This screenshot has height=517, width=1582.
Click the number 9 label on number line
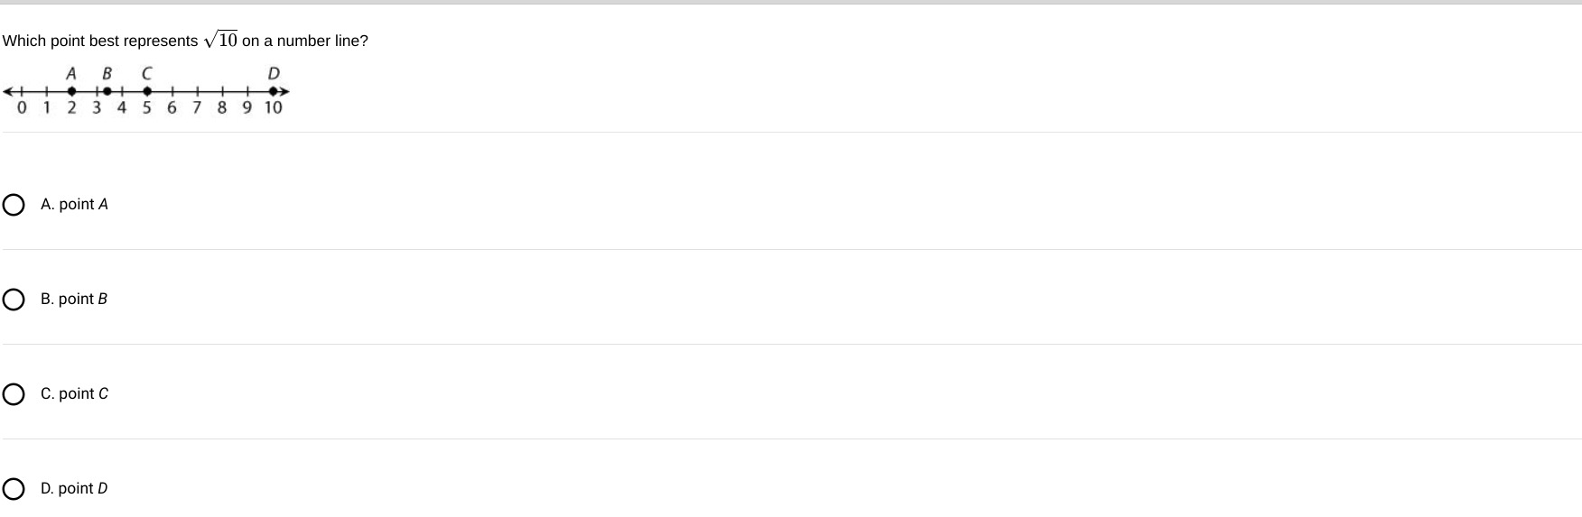tap(247, 108)
